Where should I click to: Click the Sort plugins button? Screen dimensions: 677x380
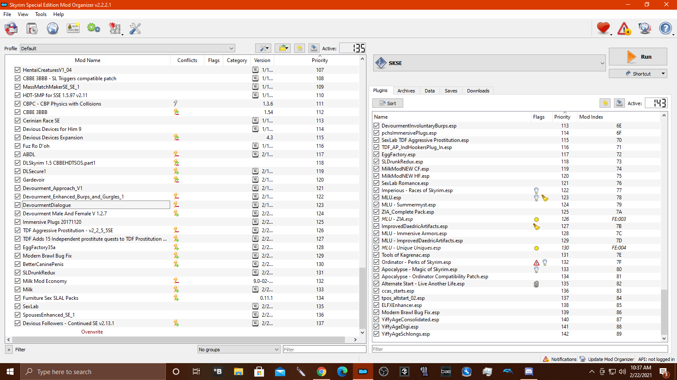[x=388, y=103]
